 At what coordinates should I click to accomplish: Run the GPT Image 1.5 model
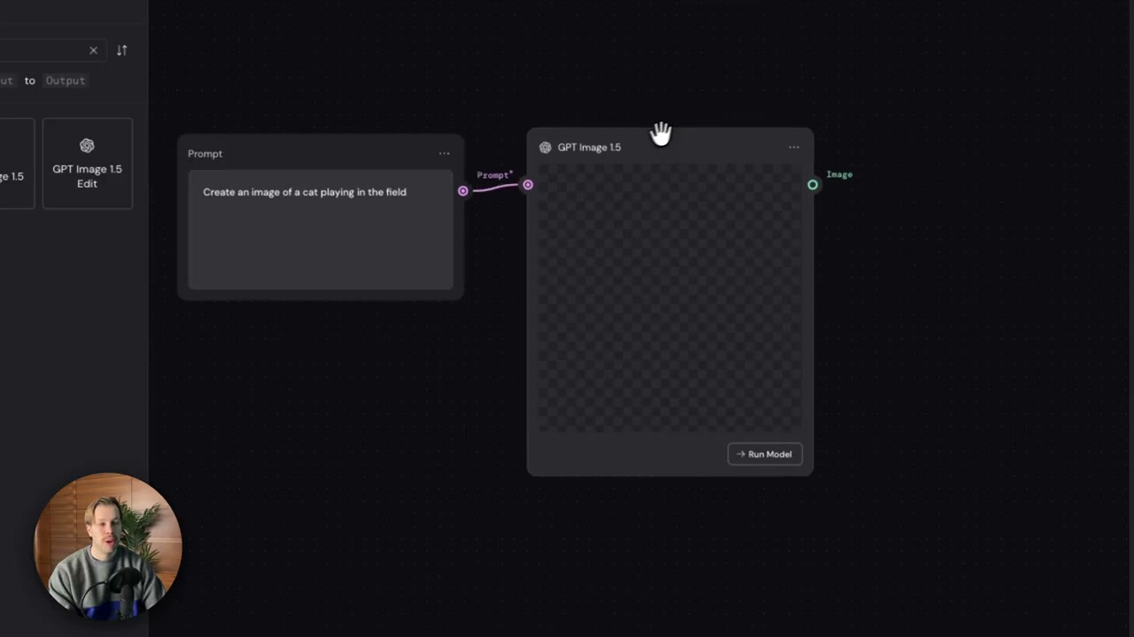click(x=765, y=454)
